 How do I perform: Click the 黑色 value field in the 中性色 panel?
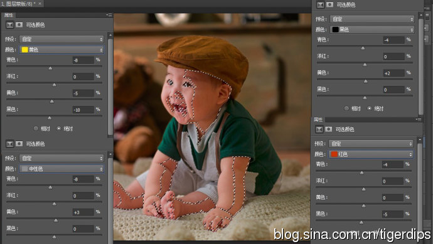pos(83,229)
